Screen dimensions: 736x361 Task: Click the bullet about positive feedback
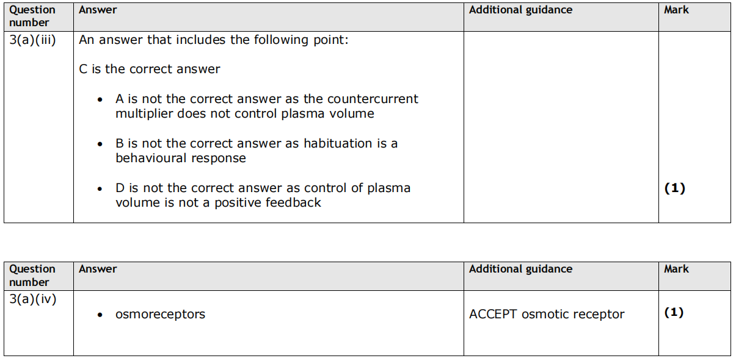[263, 195]
